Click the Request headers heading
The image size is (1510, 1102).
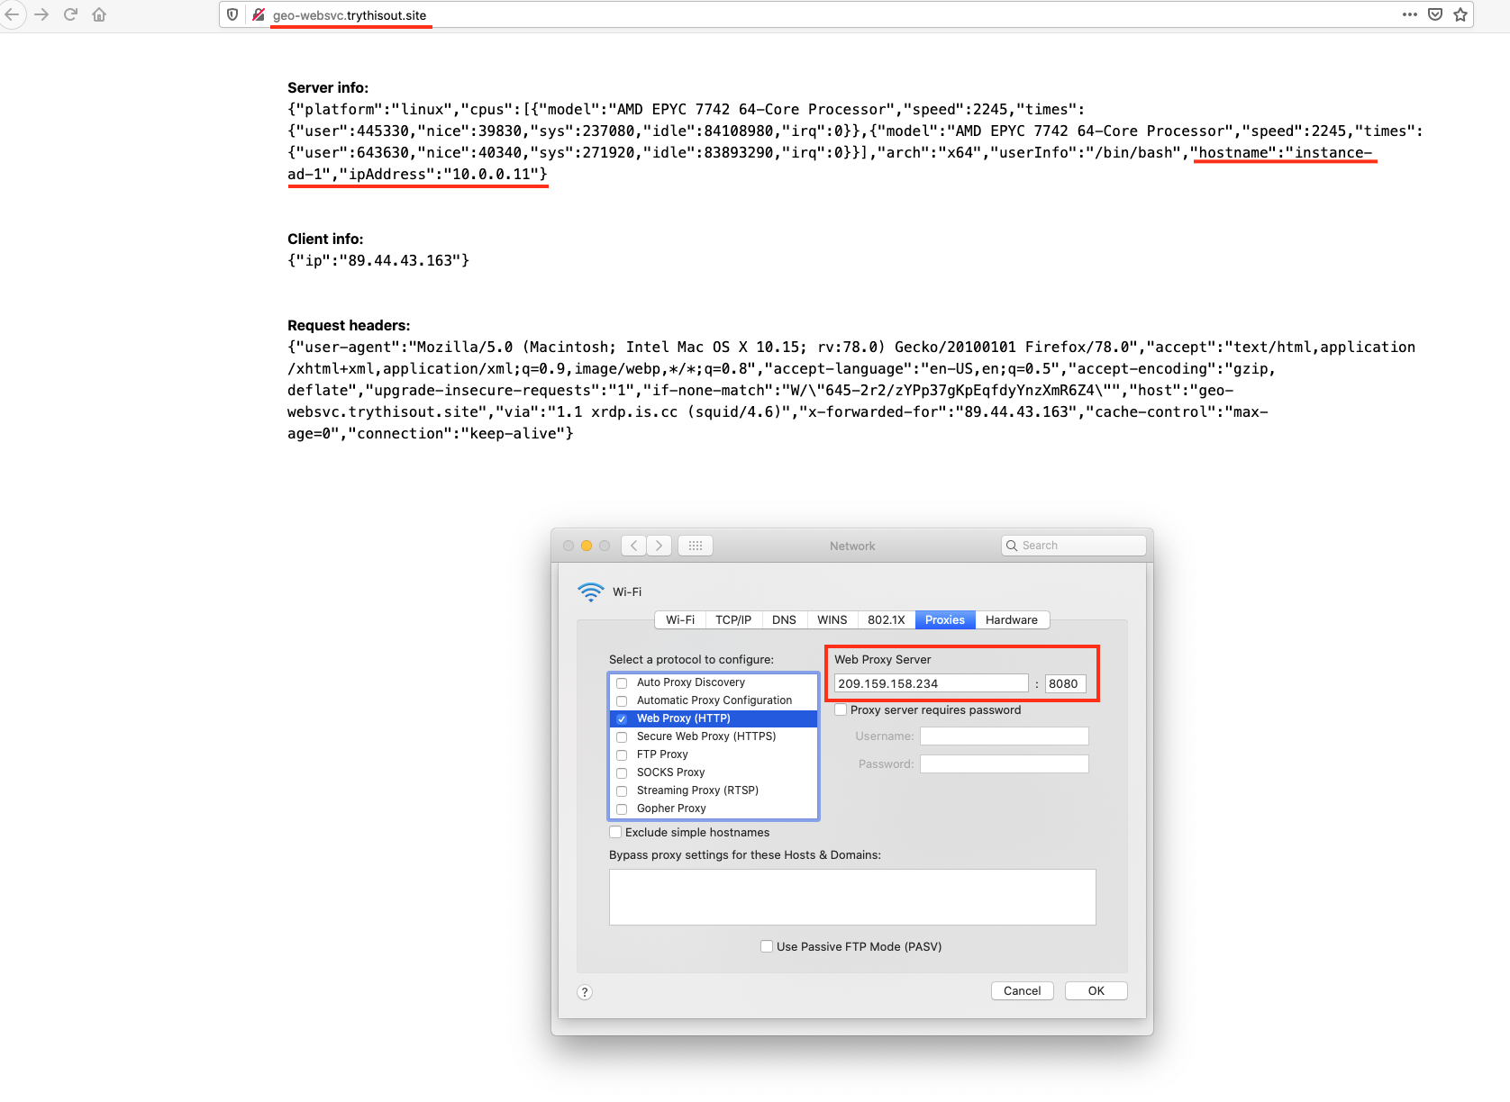[x=349, y=325]
